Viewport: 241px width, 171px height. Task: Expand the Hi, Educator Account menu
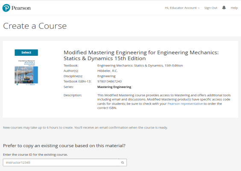pyautogui.click(x=182, y=8)
